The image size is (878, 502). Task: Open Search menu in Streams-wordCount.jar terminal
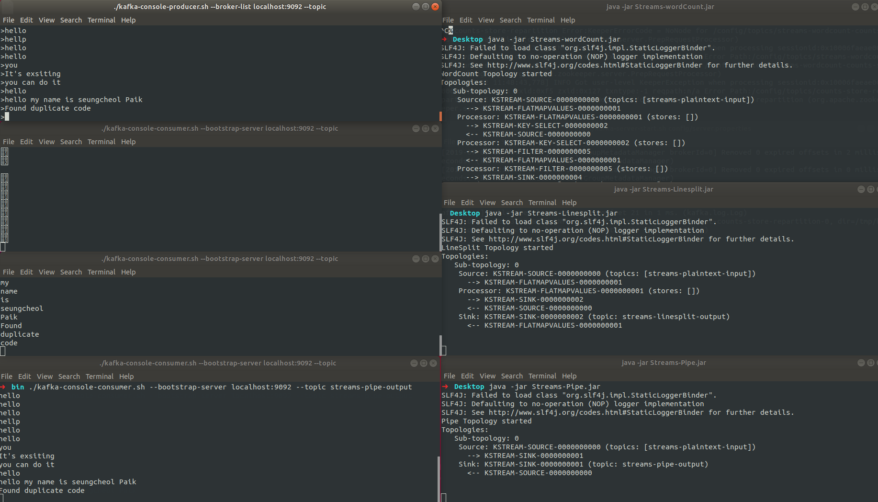[510, 20]
